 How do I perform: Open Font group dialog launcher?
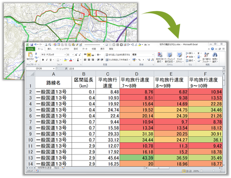point(81,64)
